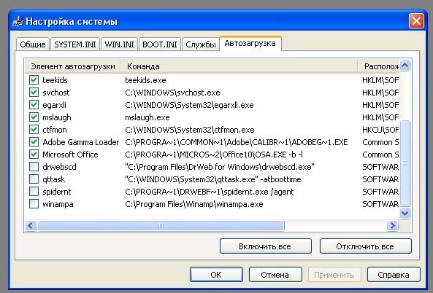The width and height of the screenshot is (433, 293).
Task: Click the horizontal scrollbar thumb
Action: tap(161, 226)
